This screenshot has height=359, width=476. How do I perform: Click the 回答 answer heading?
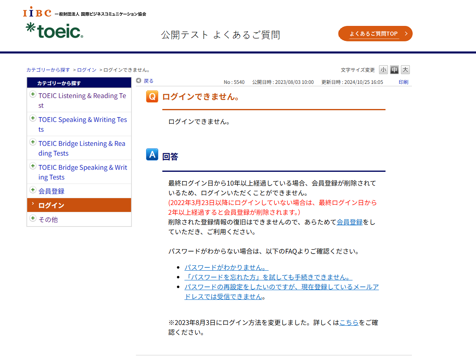coord(170,156)
